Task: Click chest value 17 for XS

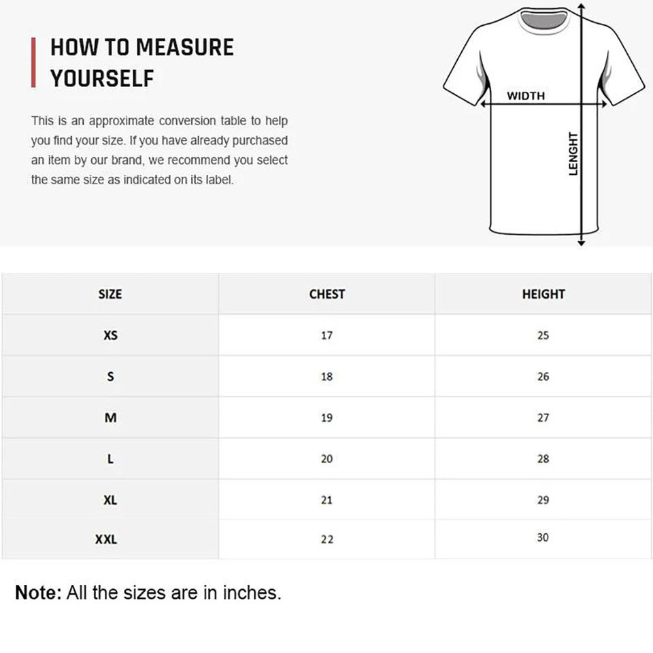Action: click(x=326, y=335)
